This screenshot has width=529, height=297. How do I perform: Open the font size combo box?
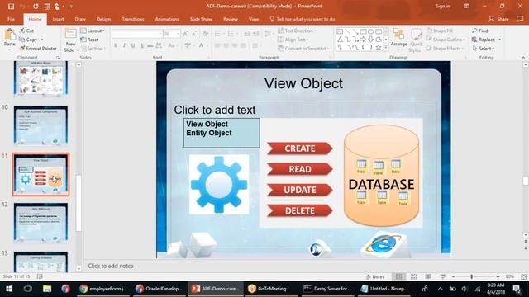click(171, 34)
